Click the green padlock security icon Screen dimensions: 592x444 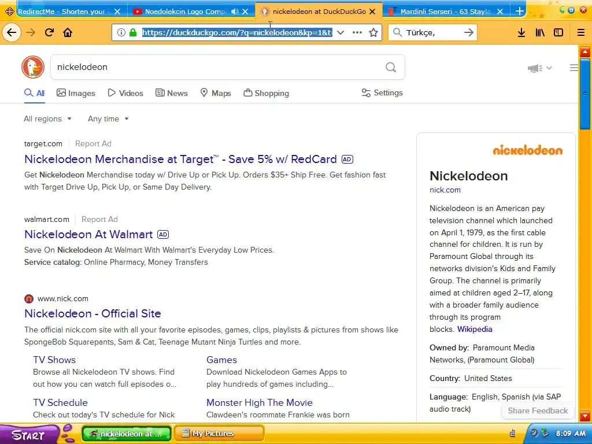[x=133, y=32]
